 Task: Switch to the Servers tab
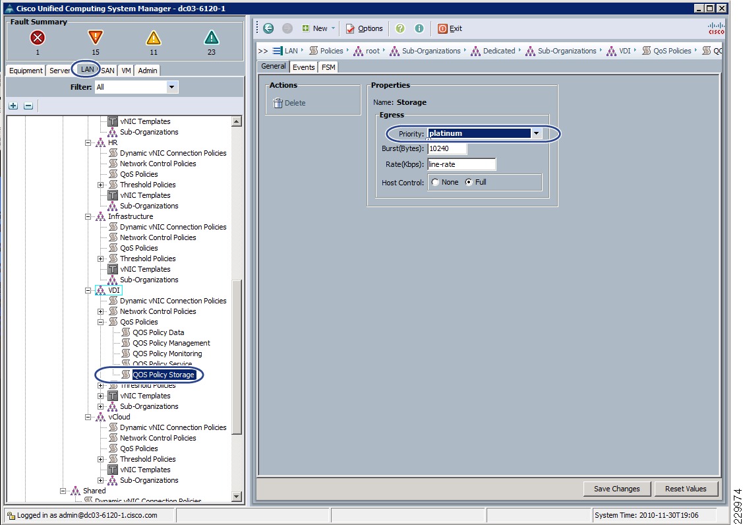[60, 71]
